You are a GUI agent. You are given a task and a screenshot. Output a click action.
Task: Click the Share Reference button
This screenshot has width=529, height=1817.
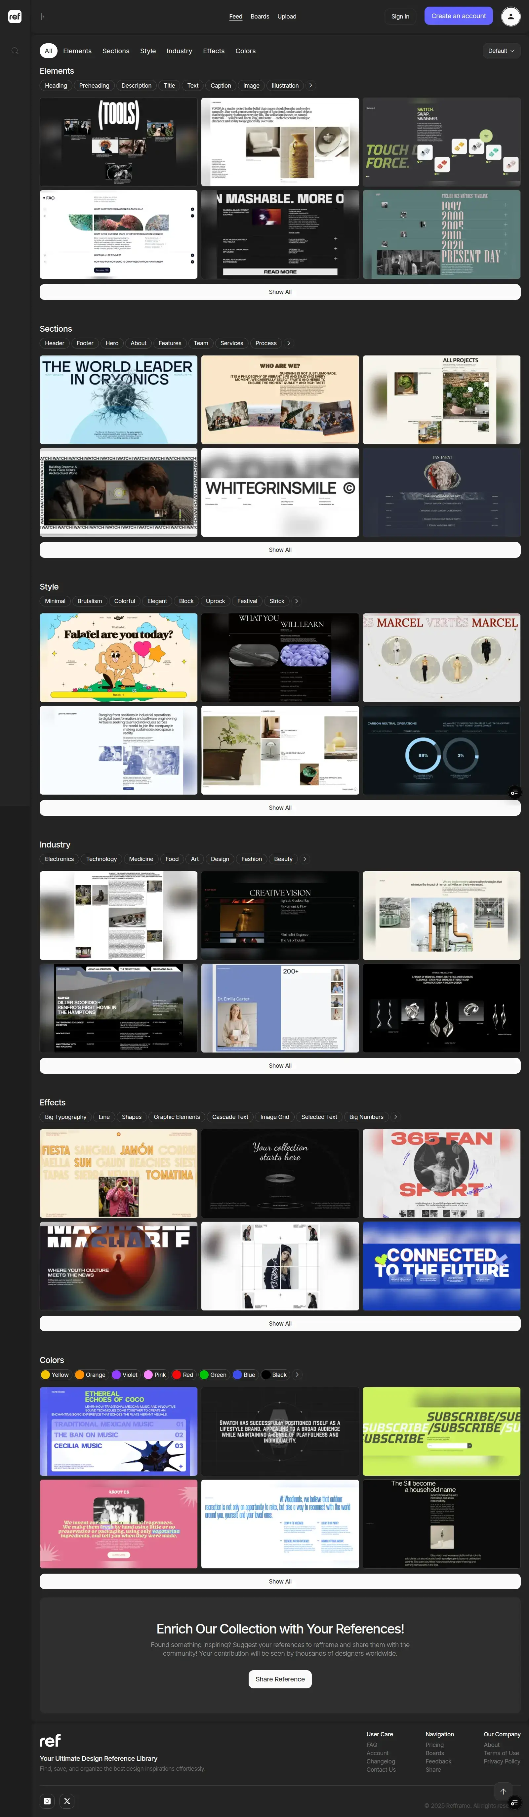click(280, 1679)
